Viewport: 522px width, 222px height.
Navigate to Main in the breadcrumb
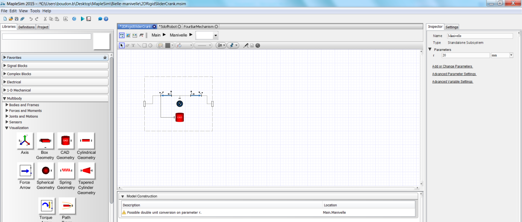click(156, 35)
